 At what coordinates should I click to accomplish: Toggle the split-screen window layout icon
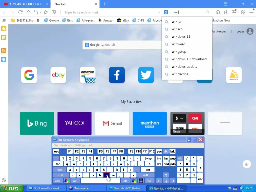click(x=225, y=4)
